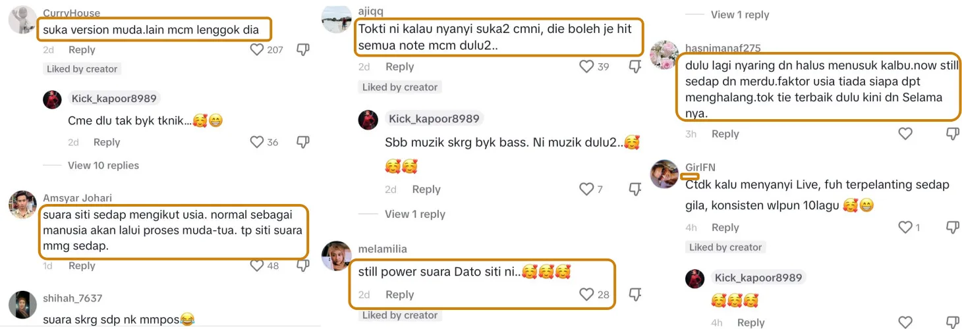962x329 pixels.
Task: Like CurryHouse's comment with 207 likes
Action: [x=257, y=49]
